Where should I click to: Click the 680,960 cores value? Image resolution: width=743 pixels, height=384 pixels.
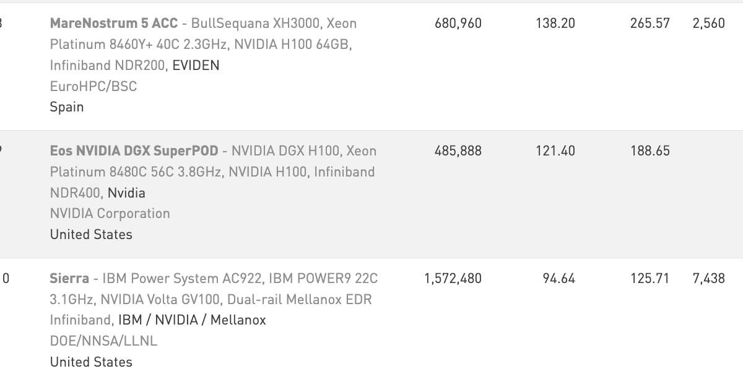pos(458,24)
